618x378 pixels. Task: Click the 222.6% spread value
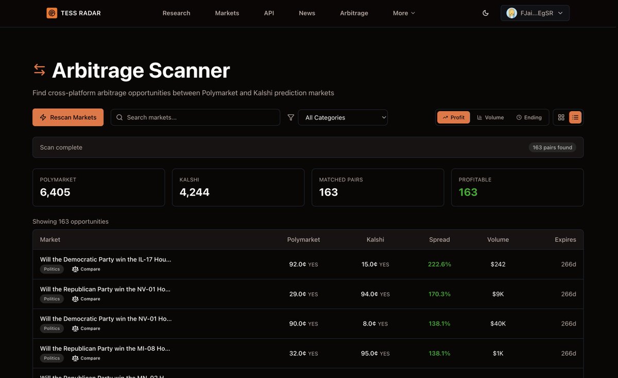439,264
